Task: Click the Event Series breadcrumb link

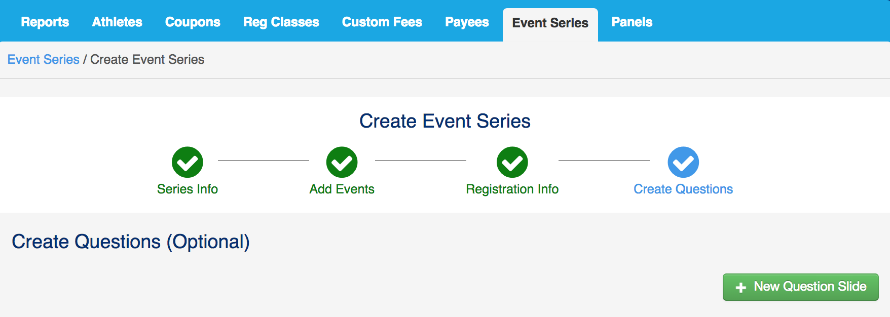Action: tap(44, 60)
